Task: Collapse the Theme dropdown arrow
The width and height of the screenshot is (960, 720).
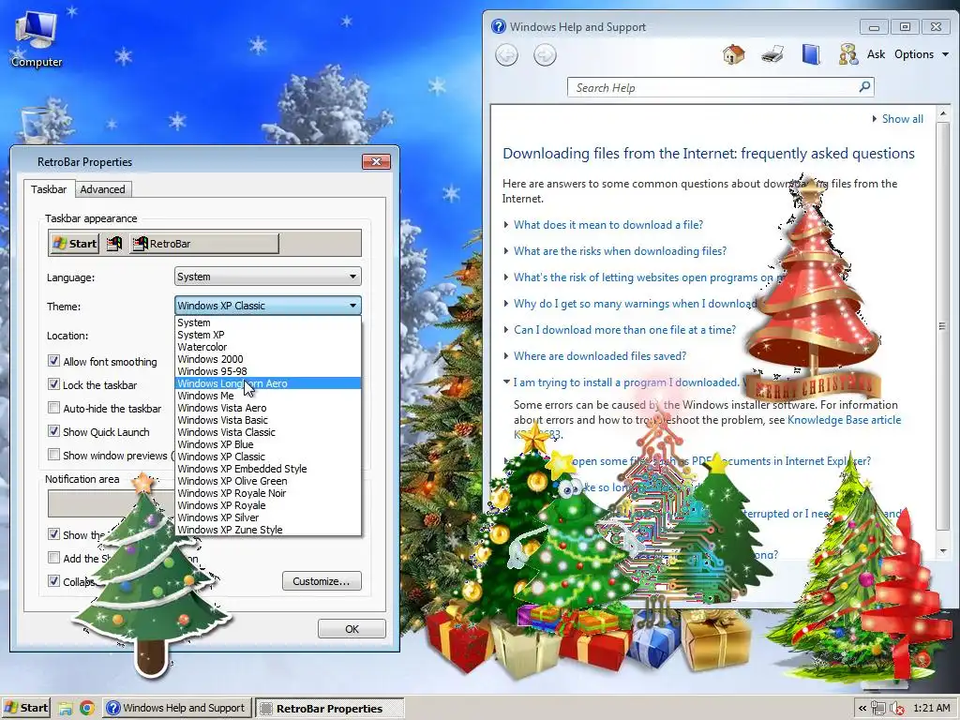Action: coord(352,306)
